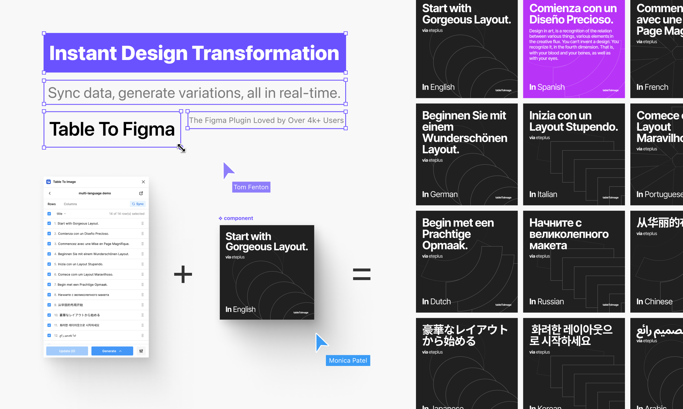Uncheck row 5 Inizia con un Layout Stupendo
683x409 pixels.
pyautogui.click(x=49, y=264)
